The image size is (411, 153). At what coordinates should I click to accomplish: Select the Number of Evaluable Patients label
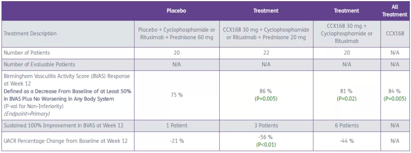(39, 64)
